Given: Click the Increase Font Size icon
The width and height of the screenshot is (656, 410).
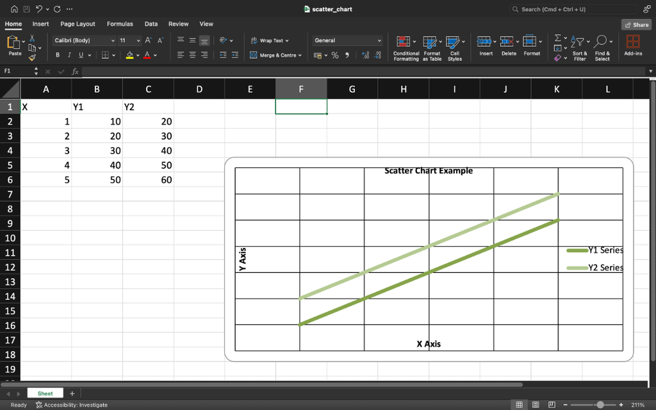Looking at the screenshot, I should [x=148, y=40].
